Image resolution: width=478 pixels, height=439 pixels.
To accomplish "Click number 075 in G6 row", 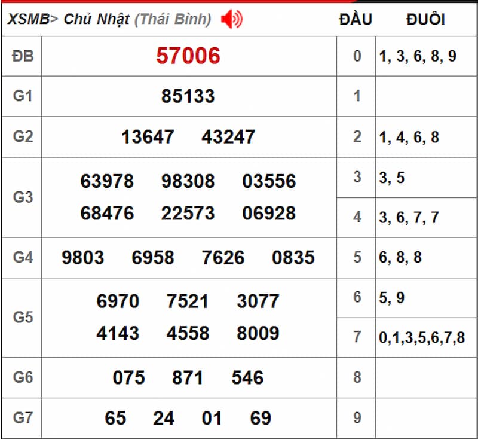I will [x=128, y=377].
